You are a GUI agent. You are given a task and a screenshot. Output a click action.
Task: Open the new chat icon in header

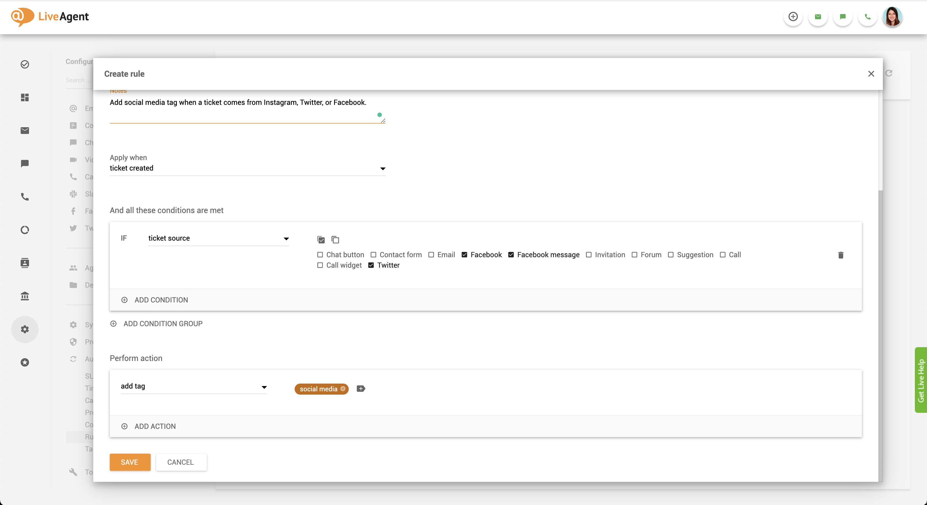click(843, 17)
